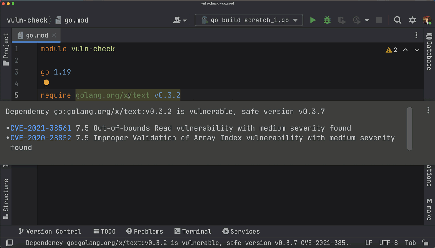Click the yellow intention lightbulb
Image resolution: width=435 pixels, height=248 pixels.
pos(46,84)
